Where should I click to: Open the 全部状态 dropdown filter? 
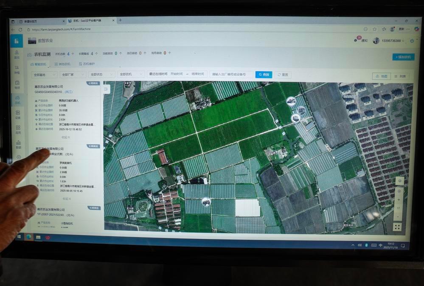[x=102, y=74]
